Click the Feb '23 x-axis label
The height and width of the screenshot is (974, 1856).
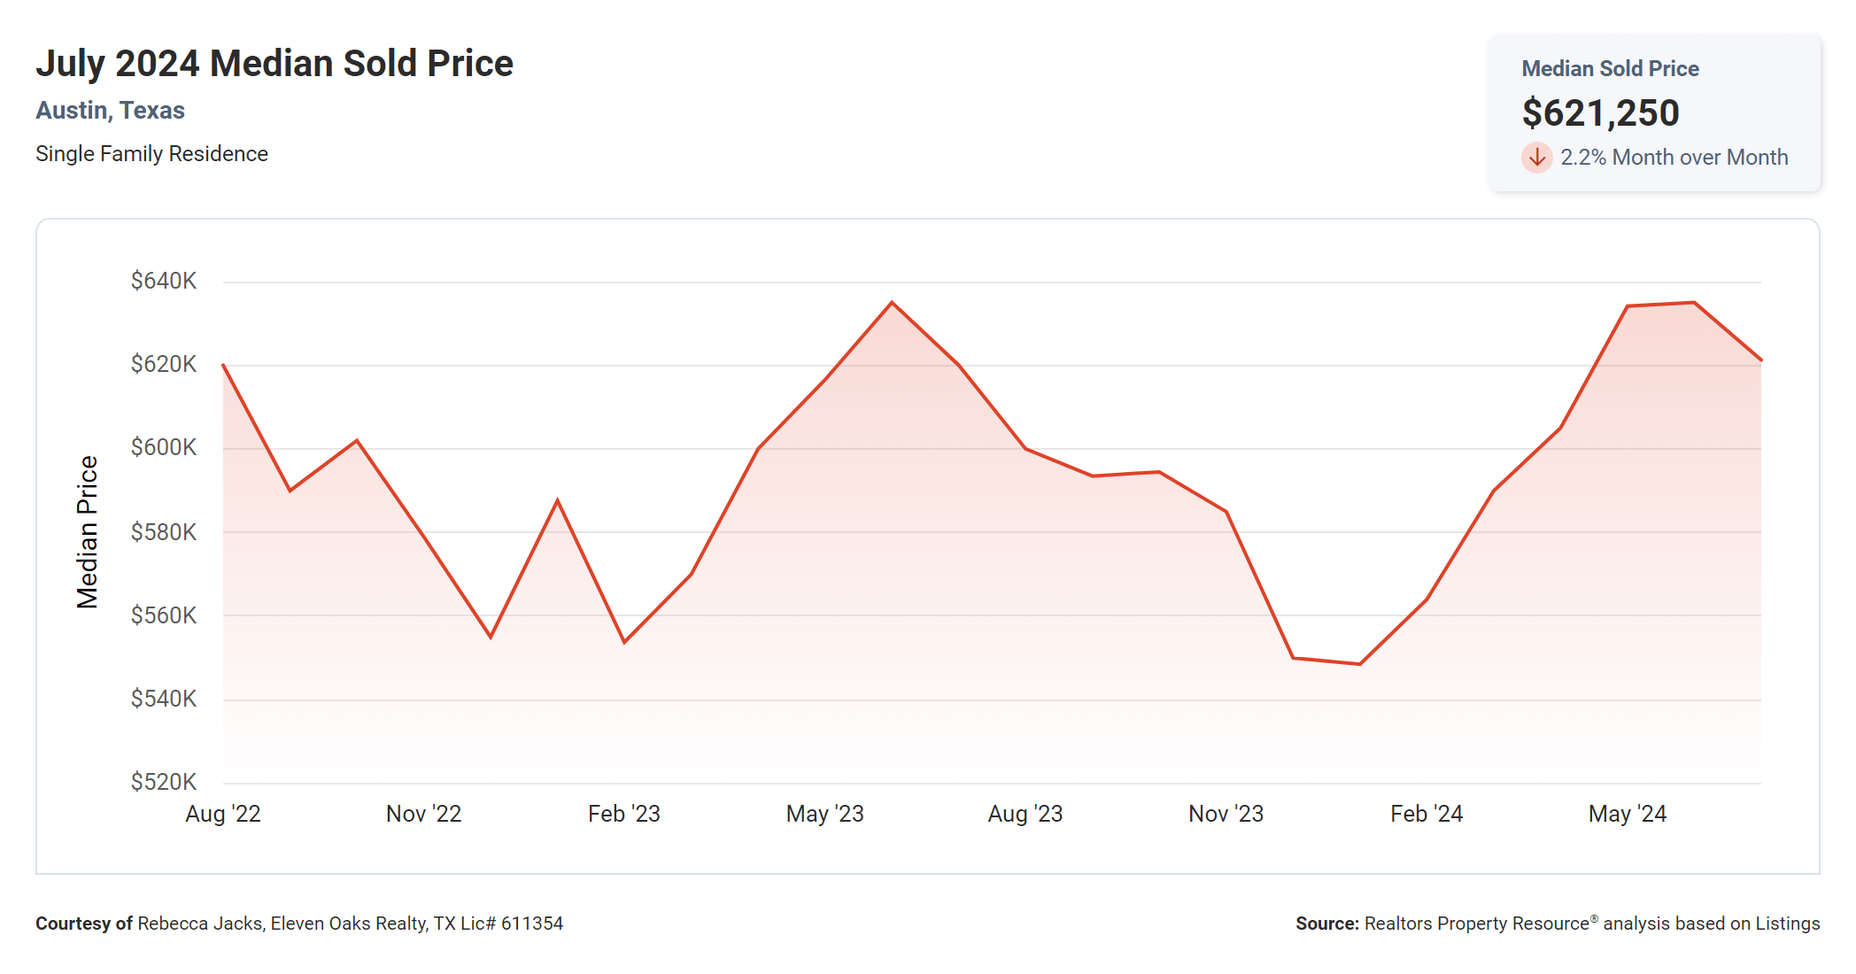624,814
